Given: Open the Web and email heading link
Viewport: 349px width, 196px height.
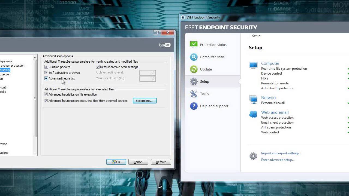Looking at the screenshot, I should [x=275, y=112].
